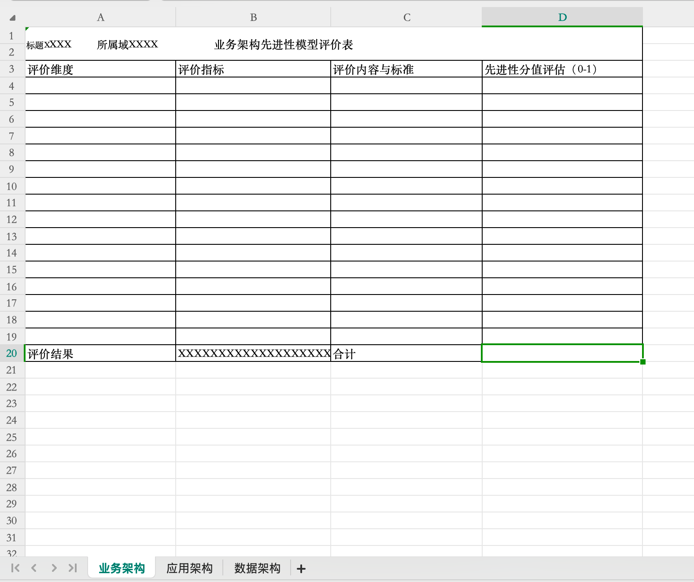Switch to the 应用架构 sheet tab
This screenshot has width=694, height=582.
pos(189,568)
